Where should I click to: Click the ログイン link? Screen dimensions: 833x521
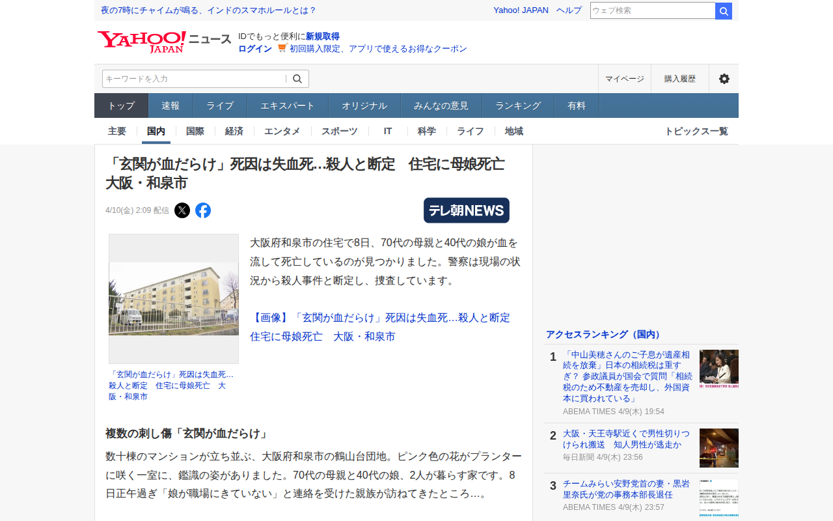pos(255,49)
